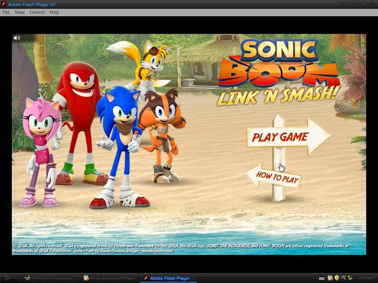
Task: Switch to the 'Index of /releases' taskbar window
Action: tap(49, 278)
